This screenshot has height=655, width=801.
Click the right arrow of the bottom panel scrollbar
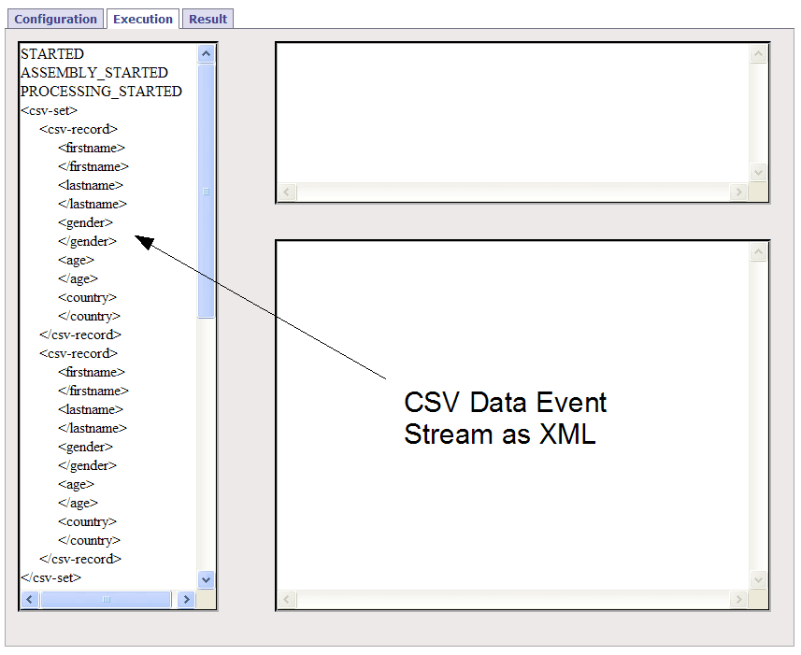pos(737,599)
